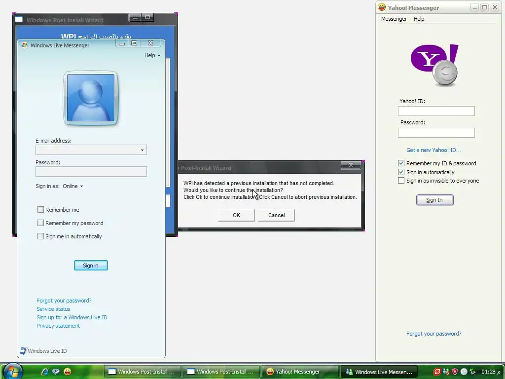Open the Sign in as Online status dropdown
Screen dimensions: 505x379
[73, 186]
